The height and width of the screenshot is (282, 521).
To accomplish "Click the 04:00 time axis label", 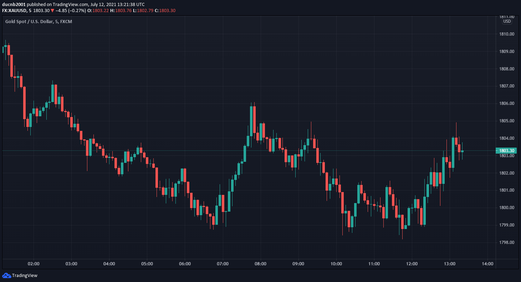I will point(109,264).
